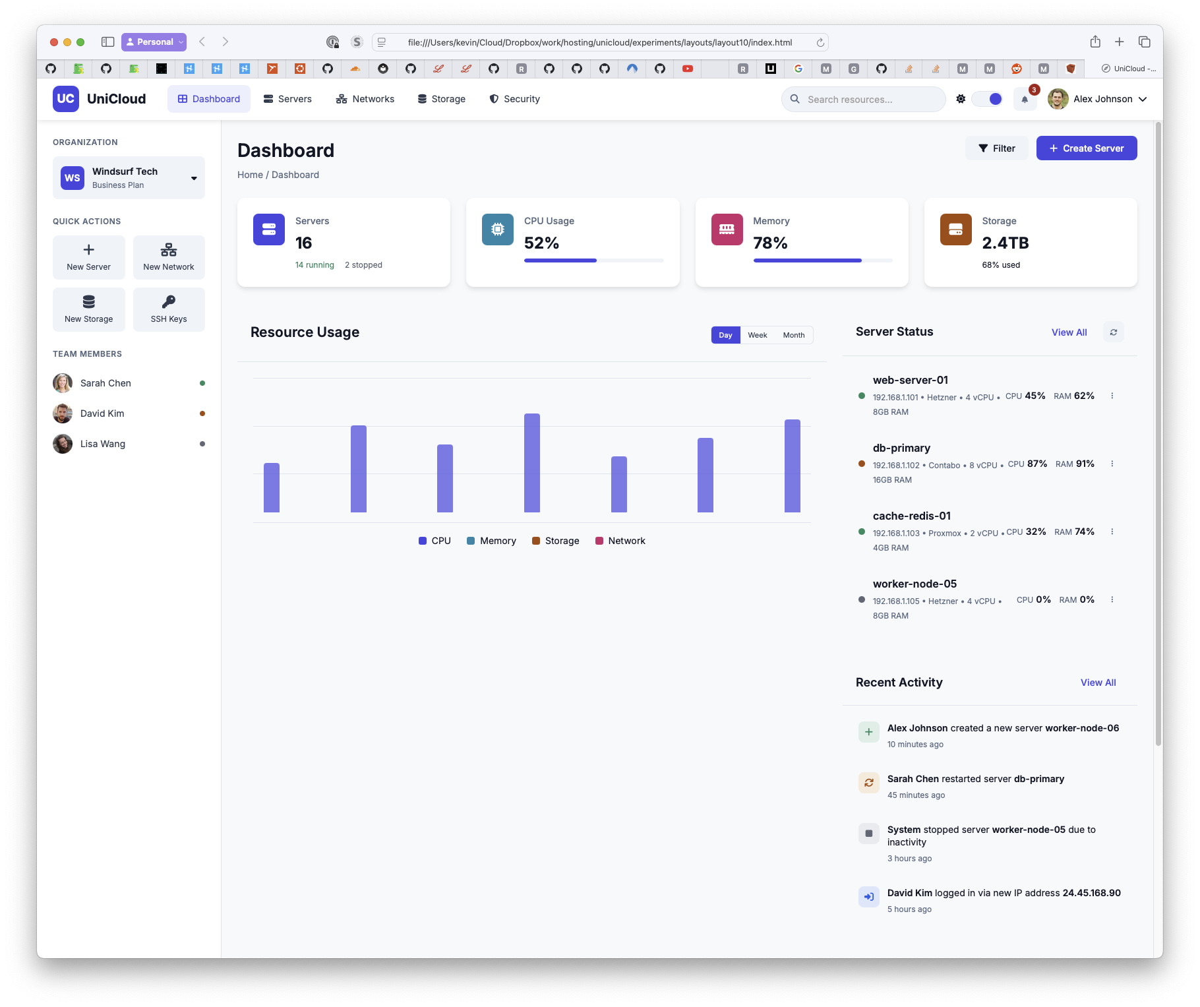1200x1007 pixels.
Task: Click the CPU legend color swatch
Action: point(423,541)
